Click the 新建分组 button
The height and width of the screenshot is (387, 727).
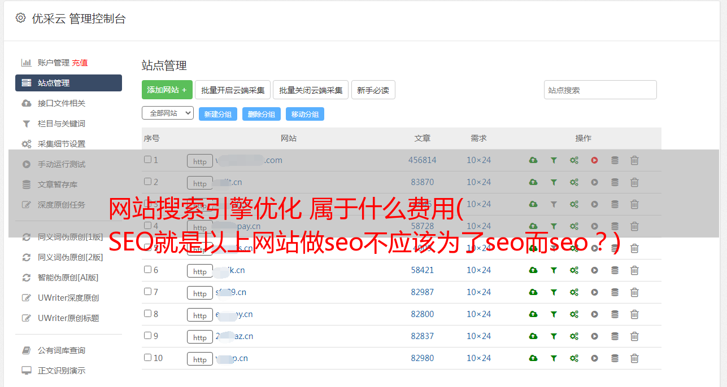(218, 114)
